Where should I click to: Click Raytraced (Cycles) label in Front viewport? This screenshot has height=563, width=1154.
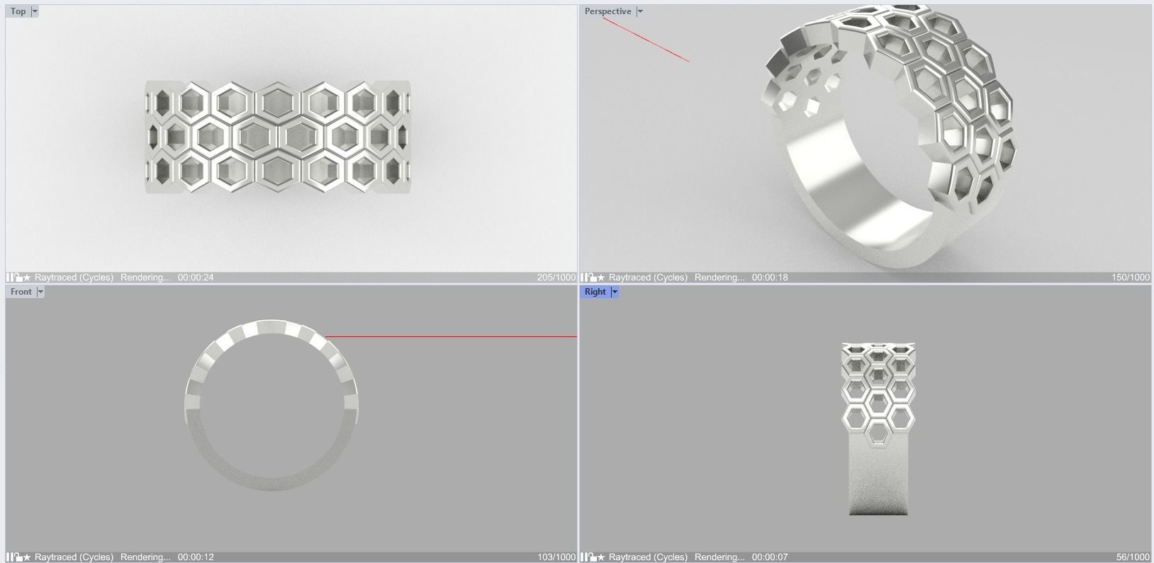pyautogui.click(x=74, y=557)
